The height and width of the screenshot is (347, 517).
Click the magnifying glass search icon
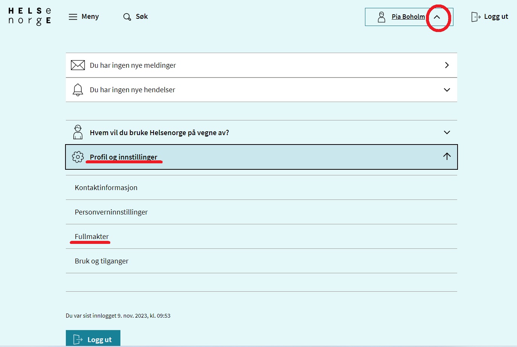(127, 17)
